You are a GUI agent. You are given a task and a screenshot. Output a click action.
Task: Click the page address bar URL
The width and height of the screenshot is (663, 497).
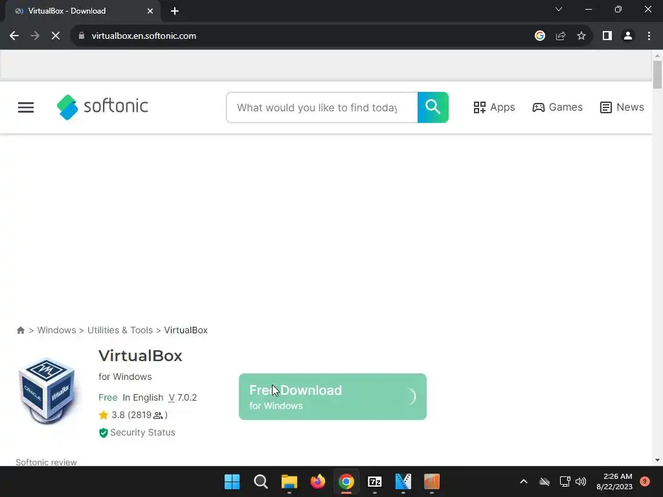[x=144, y=36]
